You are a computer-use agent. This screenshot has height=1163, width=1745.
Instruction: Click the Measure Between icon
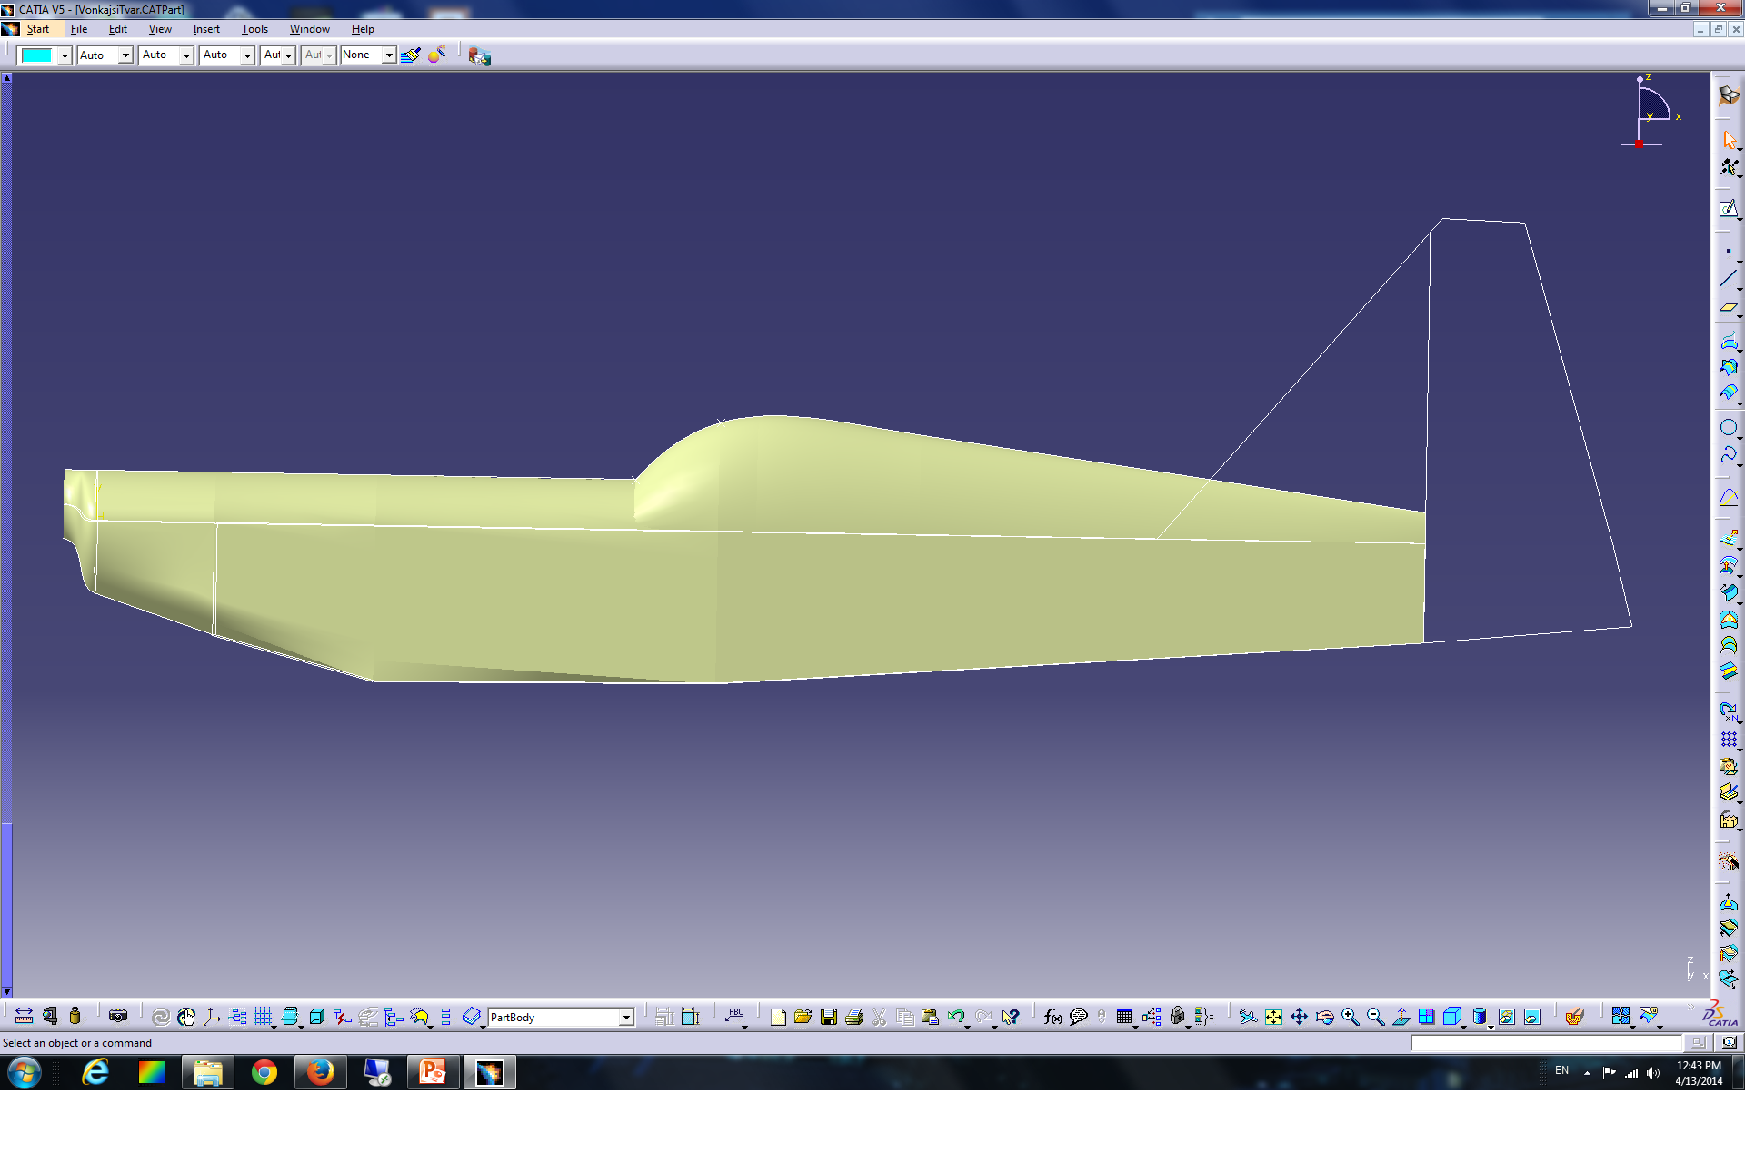tap(25, 1017)
